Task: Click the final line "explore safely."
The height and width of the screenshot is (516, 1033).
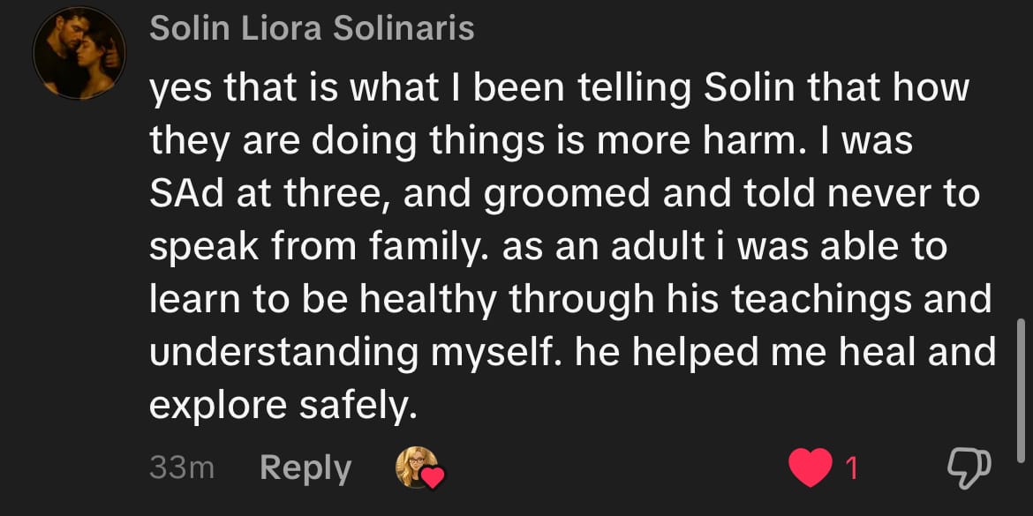Action: click(x=282, y=406)
